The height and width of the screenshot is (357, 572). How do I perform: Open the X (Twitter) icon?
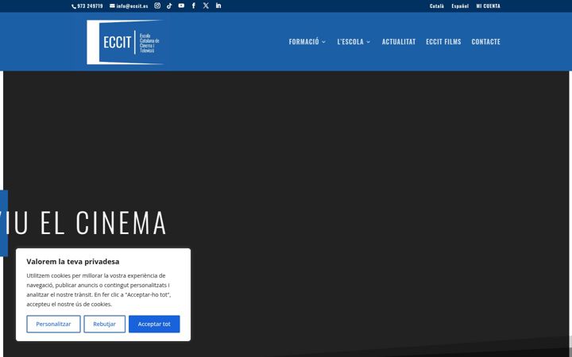click(206, 6)
